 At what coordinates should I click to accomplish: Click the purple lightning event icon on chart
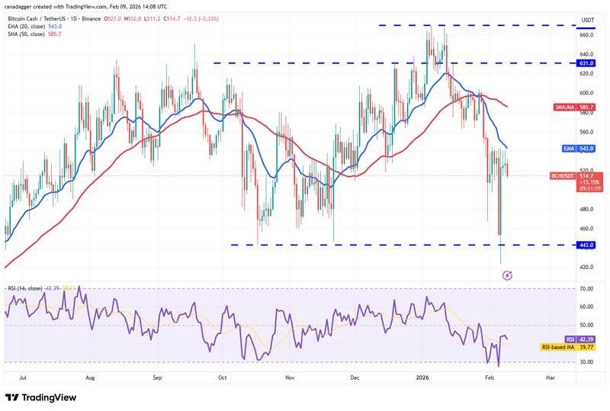click(507, 275)
